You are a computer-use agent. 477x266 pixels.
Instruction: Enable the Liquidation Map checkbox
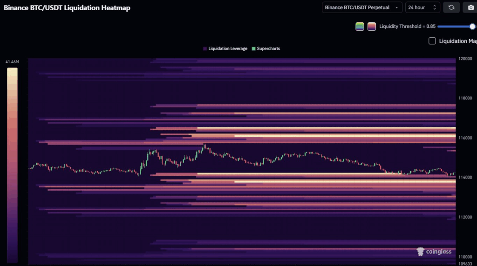432,41
